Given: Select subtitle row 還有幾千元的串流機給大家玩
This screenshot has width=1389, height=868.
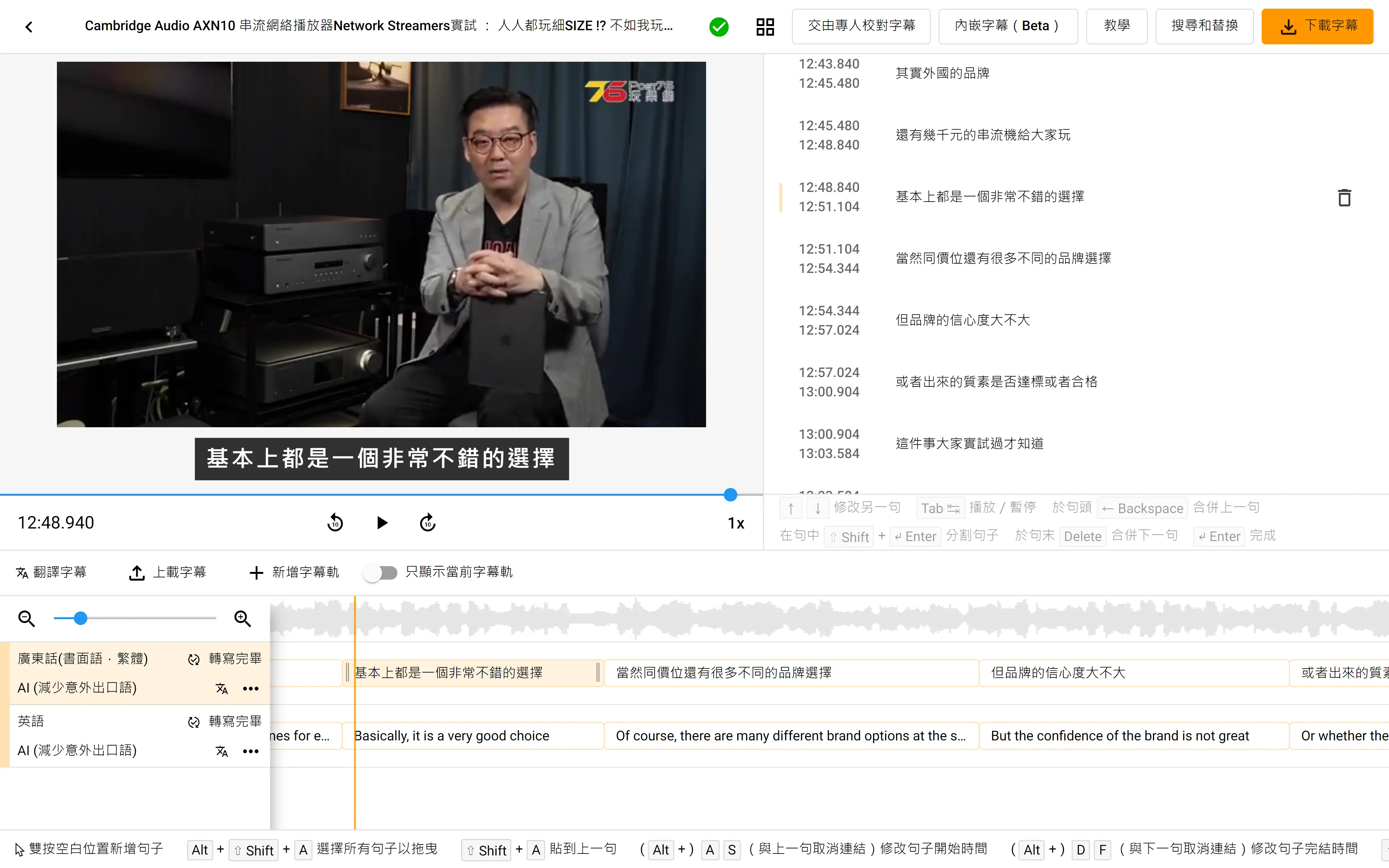Looking at the screenshot, I should pyautogui.click(x=1076, y=135).
